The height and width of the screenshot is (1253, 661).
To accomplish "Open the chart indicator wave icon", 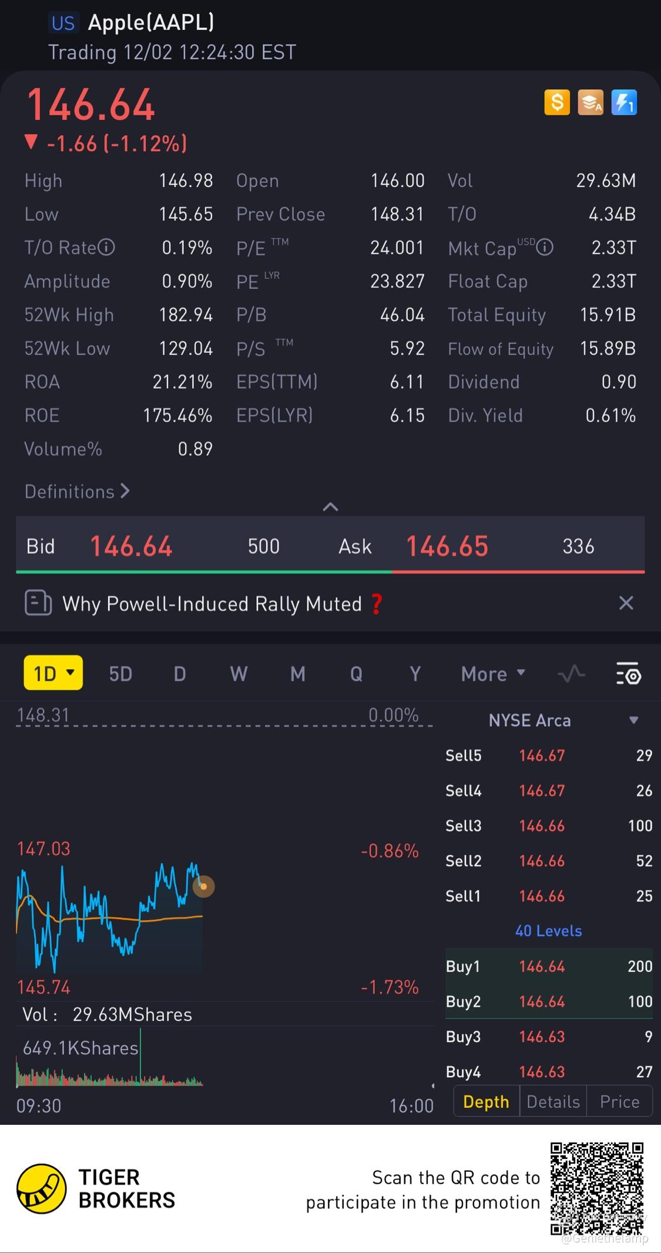I will (x=571, y=674).
